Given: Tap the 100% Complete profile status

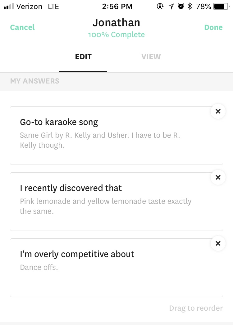Looking at the screenshot, I should click(x=116, y=35).
